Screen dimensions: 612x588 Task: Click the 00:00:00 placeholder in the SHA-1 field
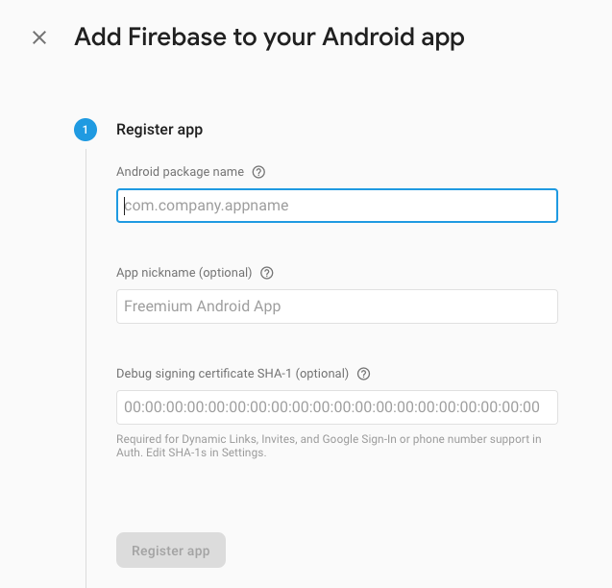click(x=331, y=407)
